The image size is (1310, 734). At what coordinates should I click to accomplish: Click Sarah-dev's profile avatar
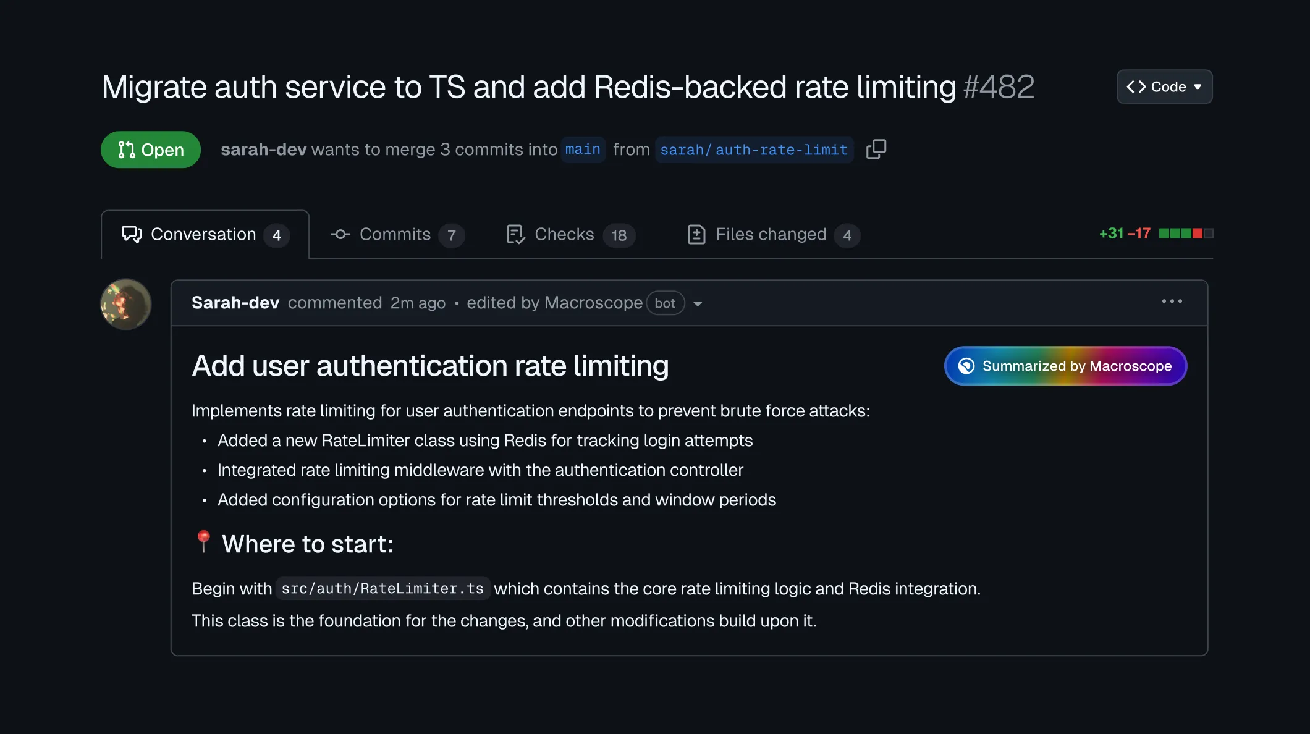[x=126, y=304]
